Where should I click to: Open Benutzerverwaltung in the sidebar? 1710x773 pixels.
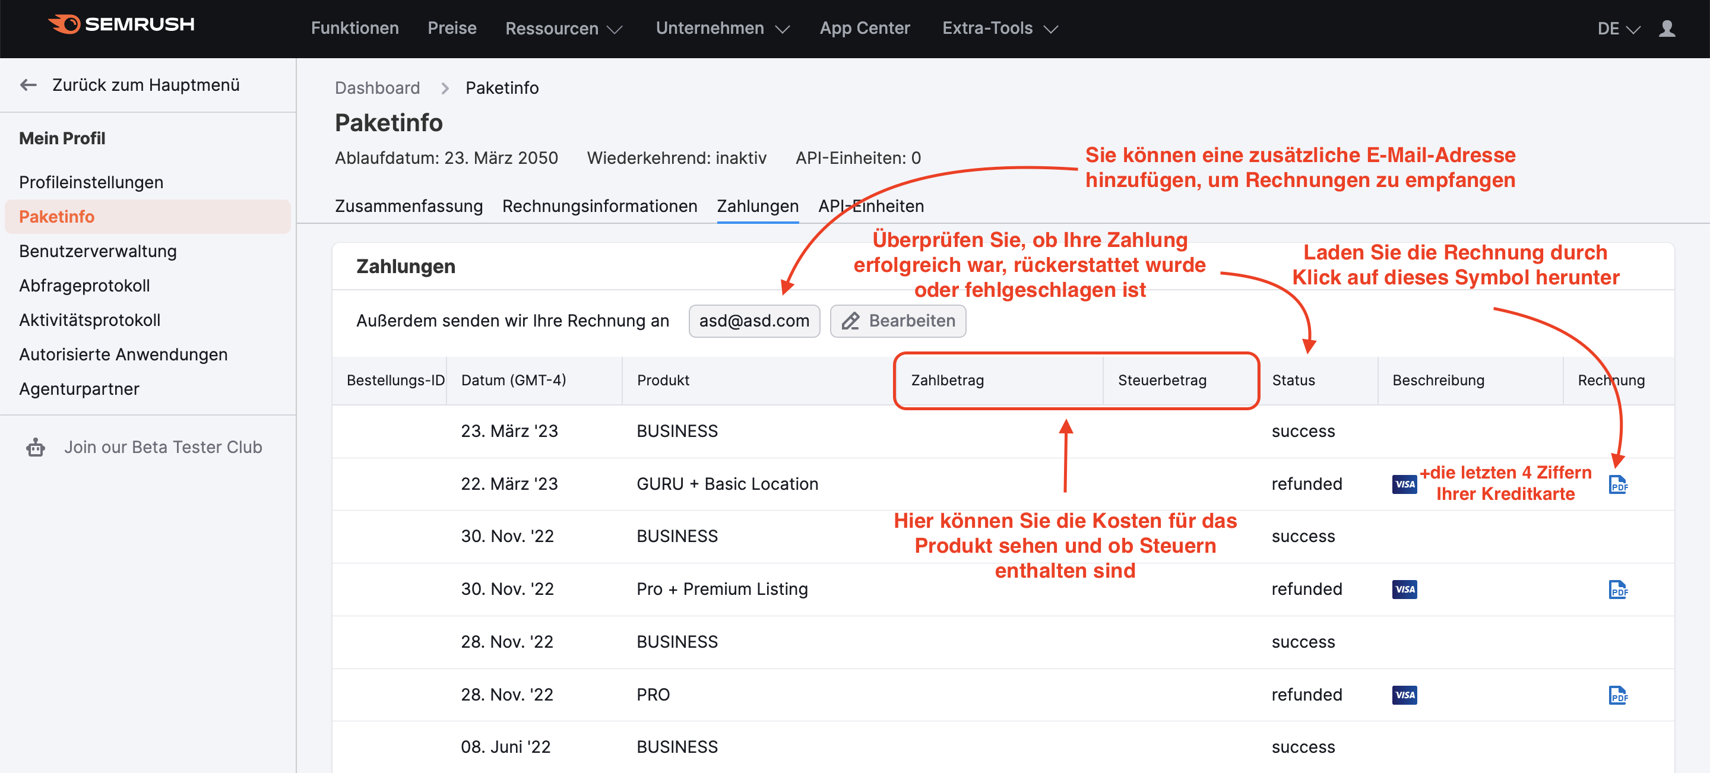(97, 252)
